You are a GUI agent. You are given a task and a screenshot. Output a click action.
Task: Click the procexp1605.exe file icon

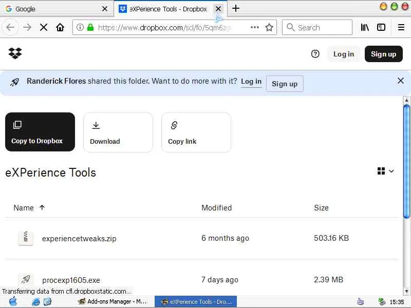26,279
